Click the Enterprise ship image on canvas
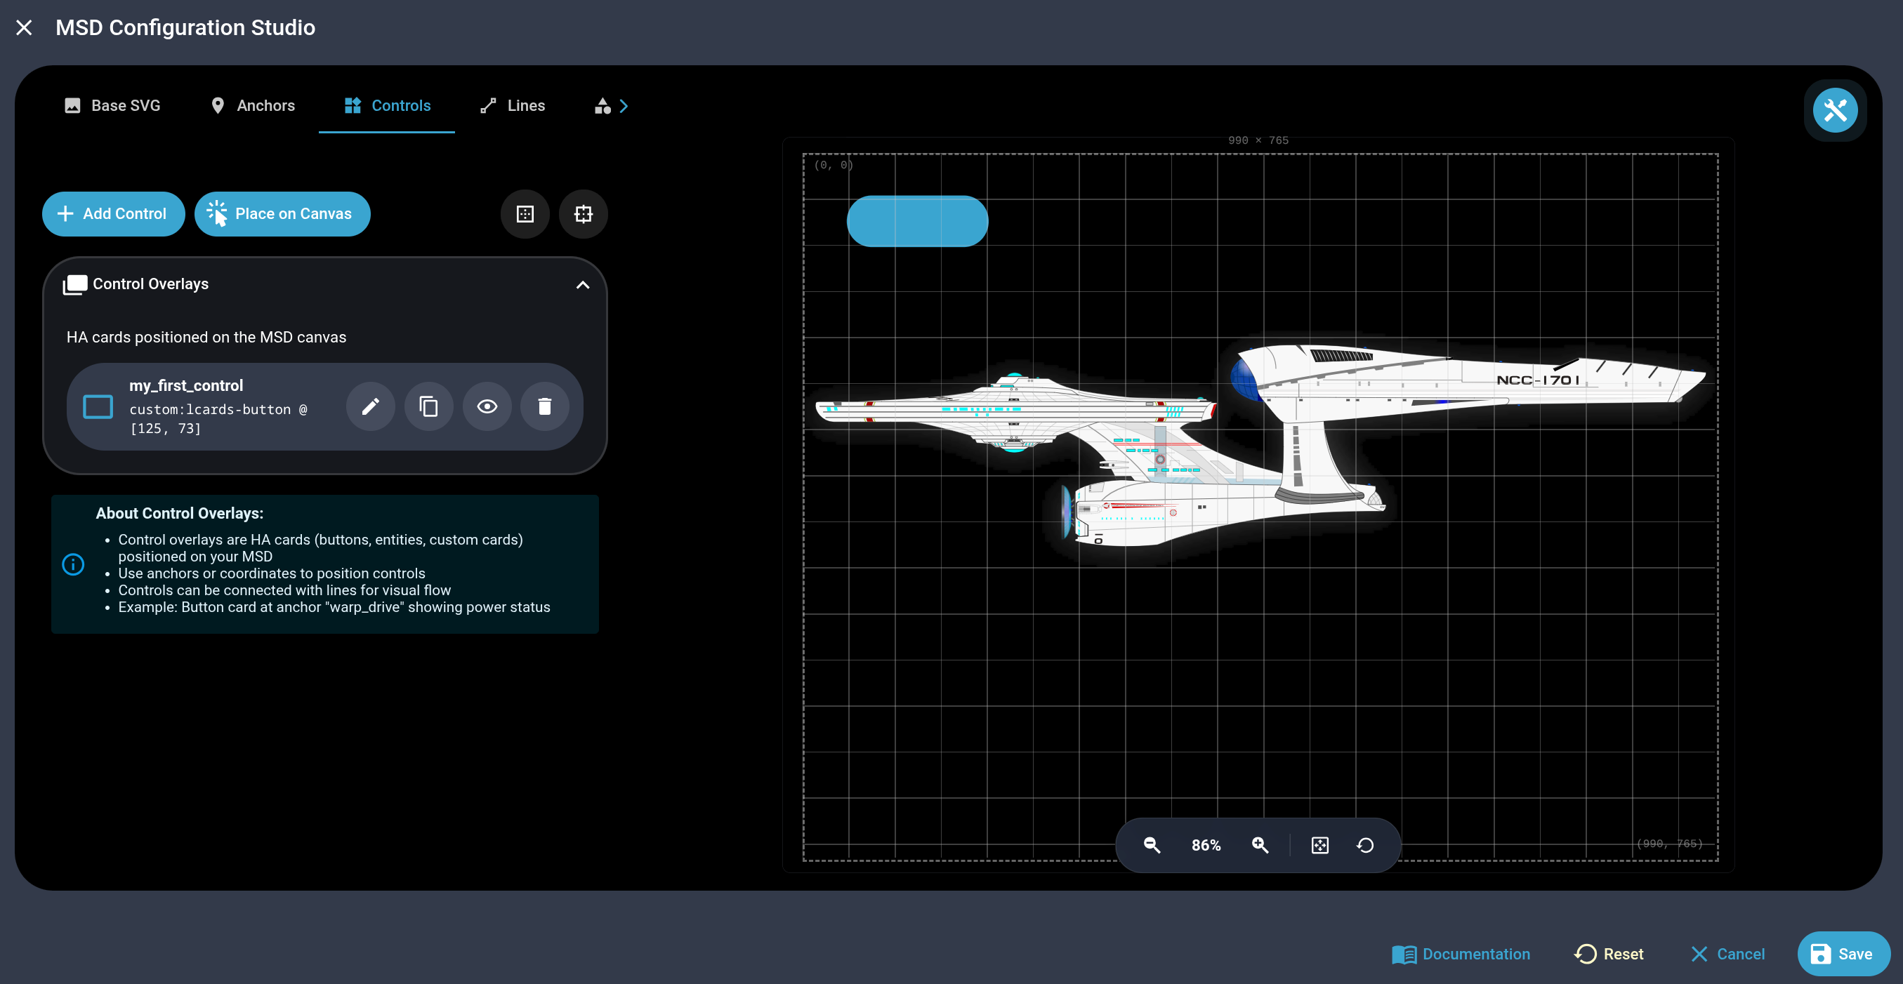 [1260, 445]
